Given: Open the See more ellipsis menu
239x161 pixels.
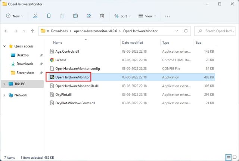Looking at the screenshot, I should (167, 16).
